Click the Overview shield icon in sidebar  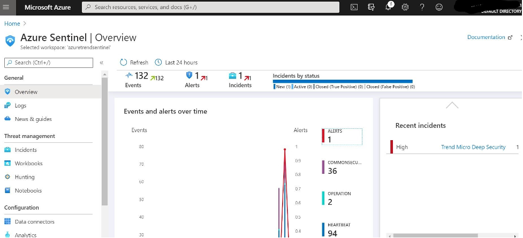coord(7,91)
